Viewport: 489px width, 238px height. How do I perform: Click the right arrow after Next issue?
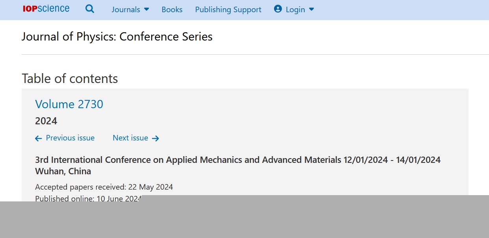point(156,138)
